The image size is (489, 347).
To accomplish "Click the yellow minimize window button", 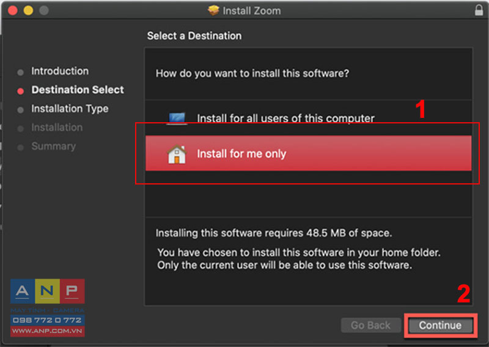I will (x=28, y=10).
